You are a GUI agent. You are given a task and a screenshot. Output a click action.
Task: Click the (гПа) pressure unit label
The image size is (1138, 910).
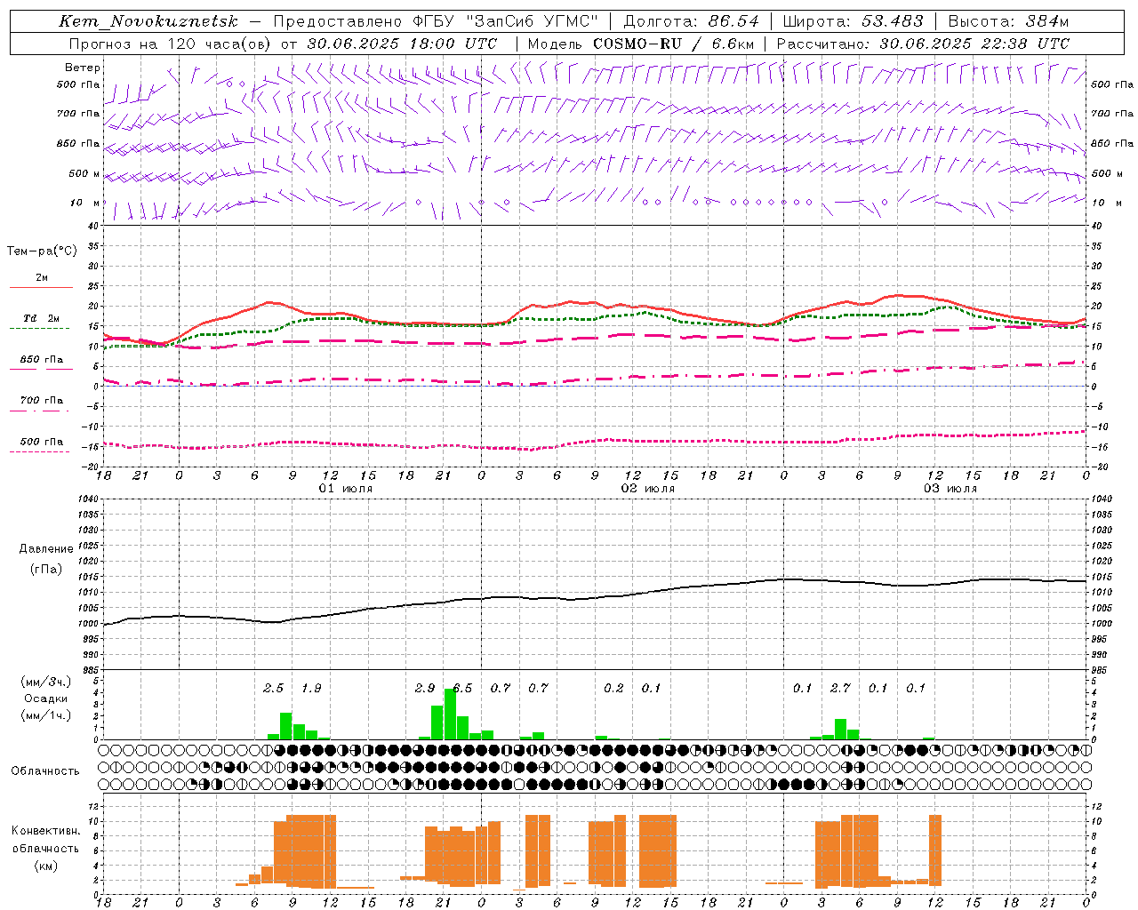pyautogui.click(x=46, y=569)
